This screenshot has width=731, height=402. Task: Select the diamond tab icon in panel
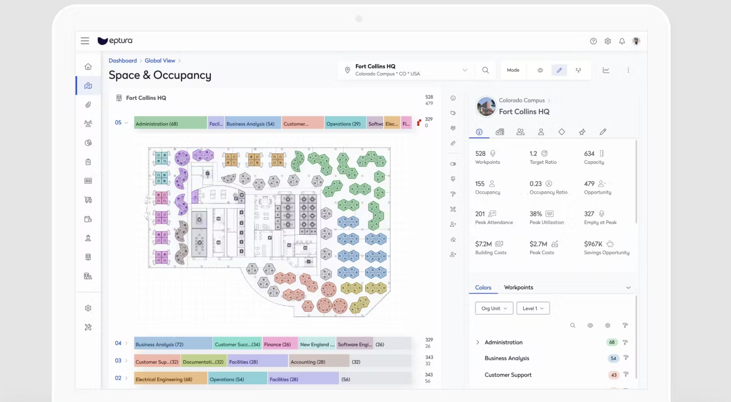(x=562, y=132)
